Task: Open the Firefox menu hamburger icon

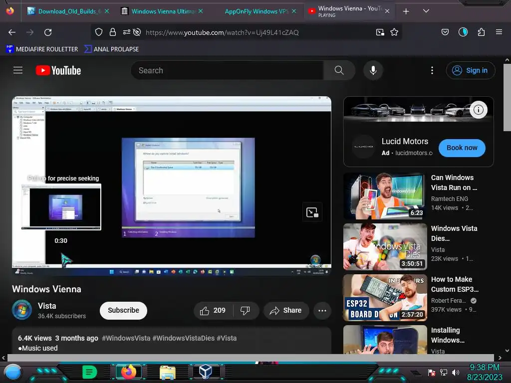Action: click(x=499, y=32)
